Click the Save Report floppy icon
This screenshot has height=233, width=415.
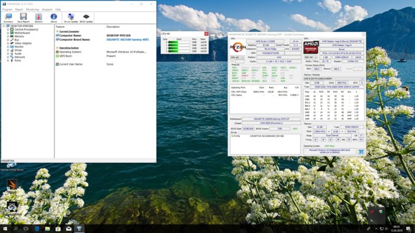click(x=24, y=18)
